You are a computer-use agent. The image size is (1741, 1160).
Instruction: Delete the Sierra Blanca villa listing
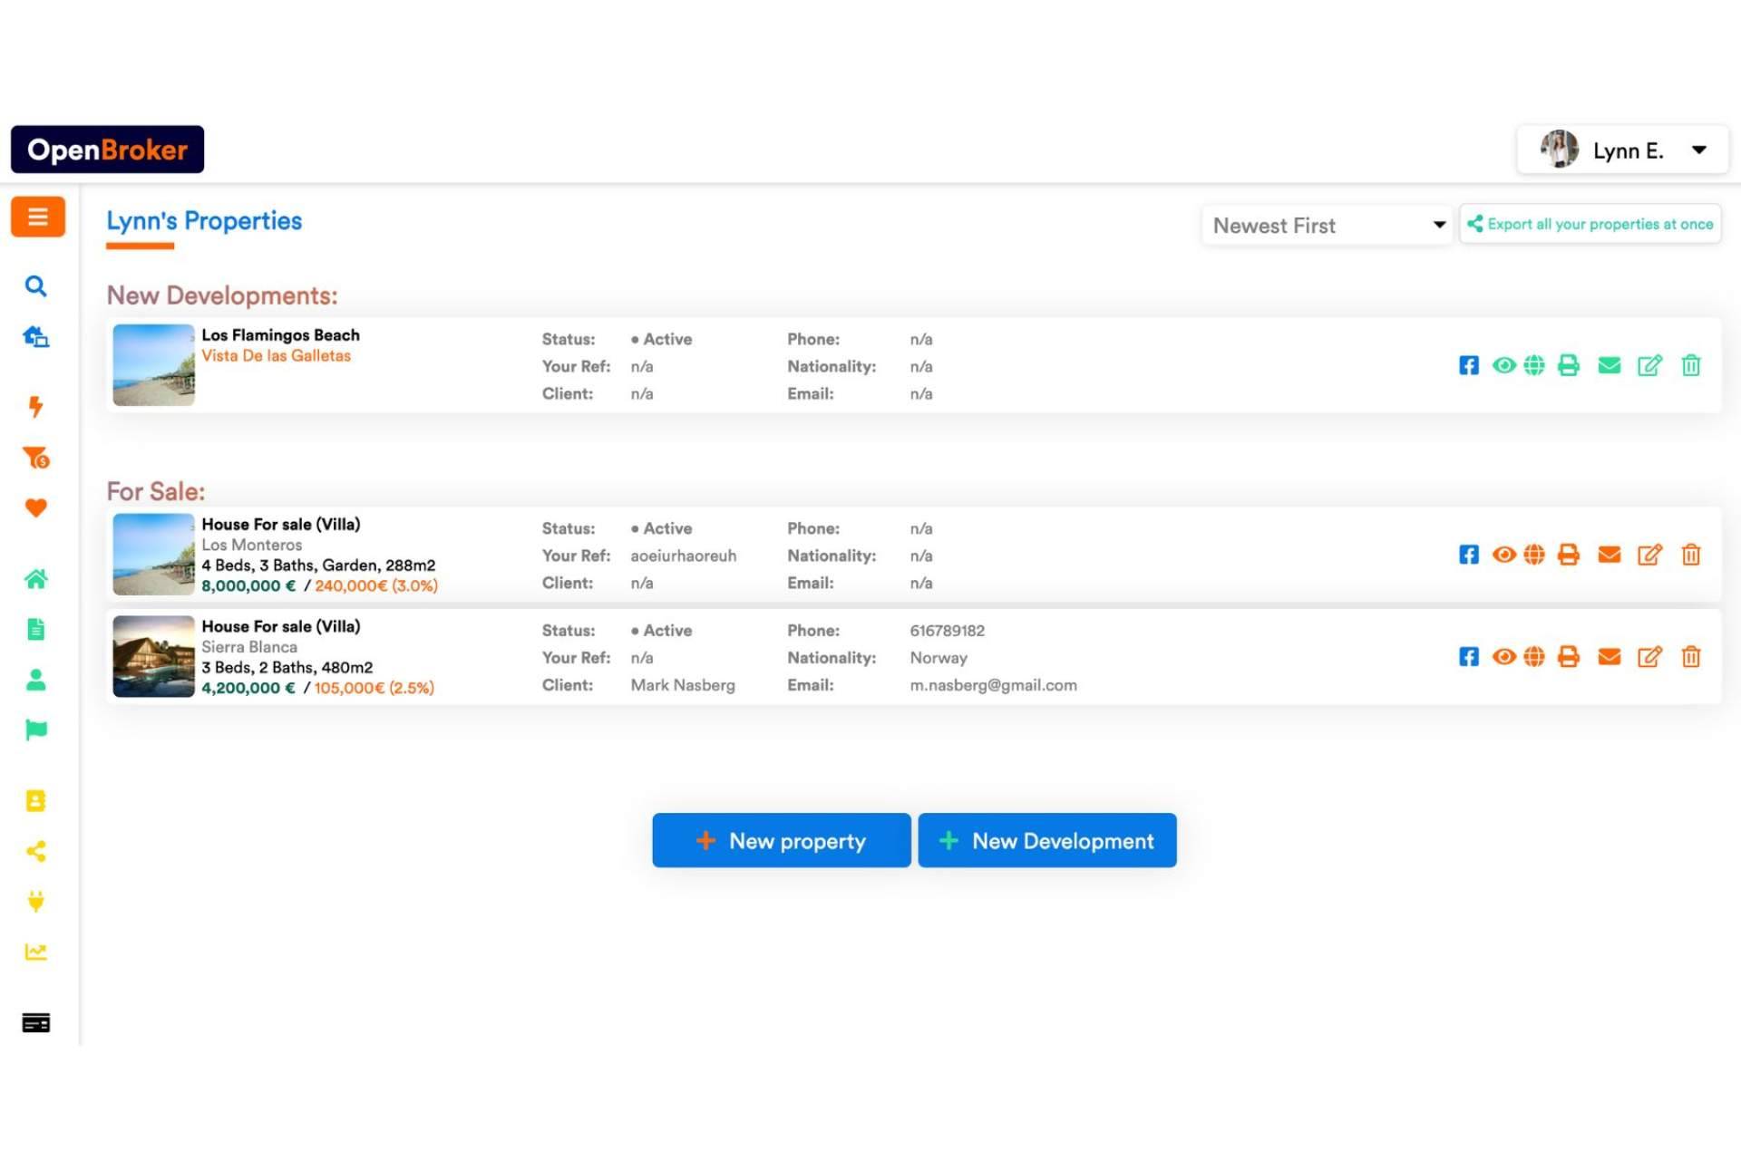pyautogui.click(x=1690, y=657)
